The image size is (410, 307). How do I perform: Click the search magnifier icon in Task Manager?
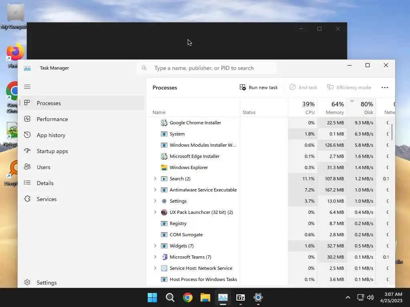click(144, 68)
